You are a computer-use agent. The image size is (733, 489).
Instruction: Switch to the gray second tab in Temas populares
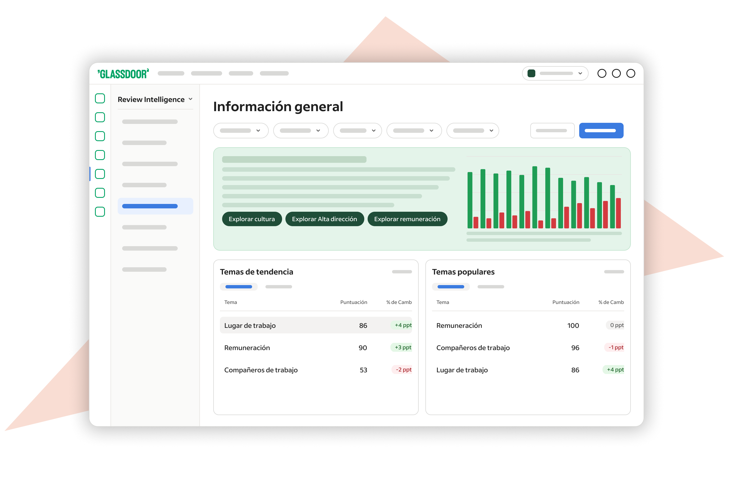pos(491,287)
